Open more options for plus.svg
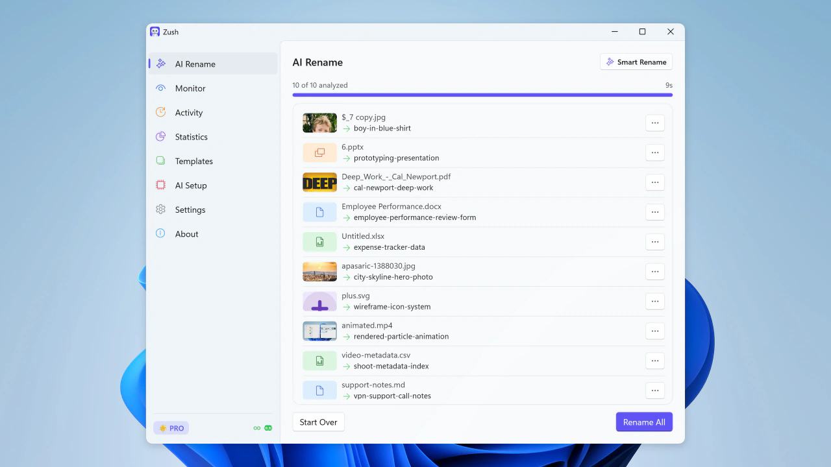The image size is (831, 467). tap(655, 301)
